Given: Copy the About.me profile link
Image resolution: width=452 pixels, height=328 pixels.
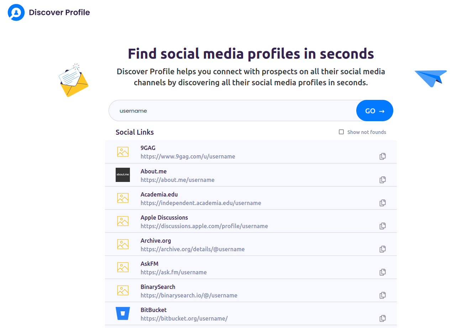Looking at the screenshot, I should (383, 180).
